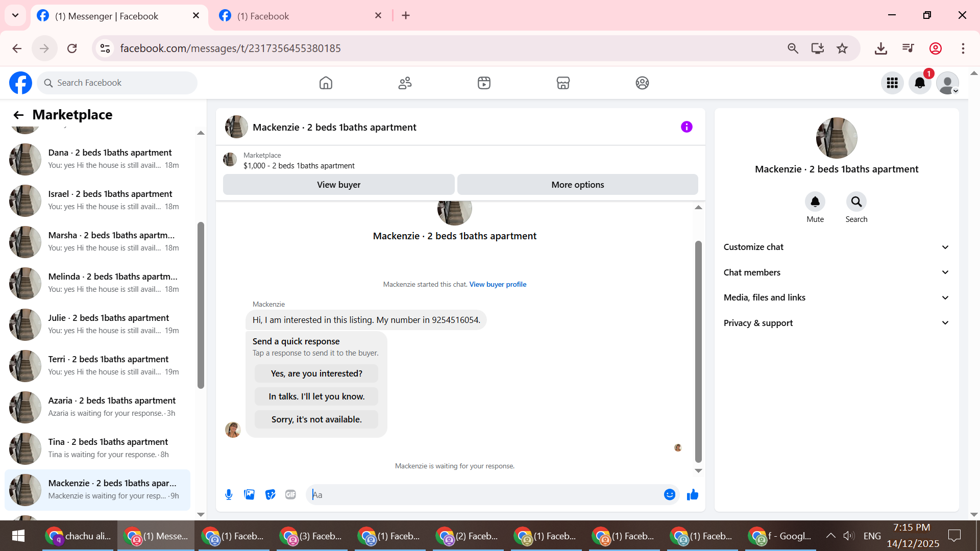Image resolution: width=980 pixels, height=551 pixels.
Task: Expand Media, files and links
Action: pos(836,297)
